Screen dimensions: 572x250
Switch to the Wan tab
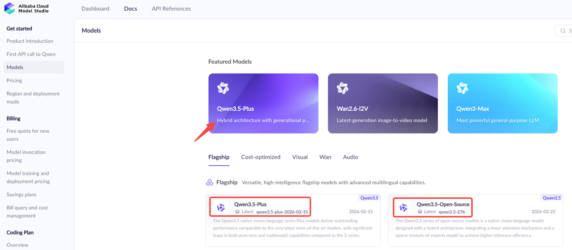(x=325, y=157)
